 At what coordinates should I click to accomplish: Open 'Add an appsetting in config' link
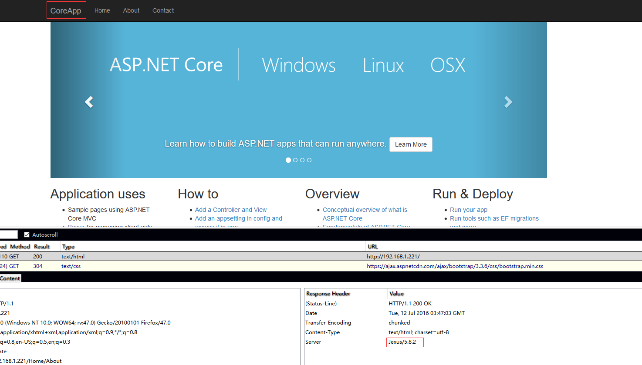pos(239,218)
